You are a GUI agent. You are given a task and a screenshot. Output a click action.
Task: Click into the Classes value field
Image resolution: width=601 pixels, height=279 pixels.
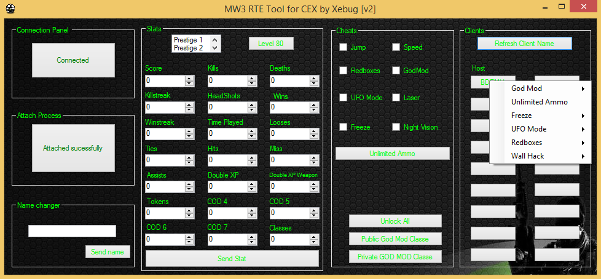290,240
